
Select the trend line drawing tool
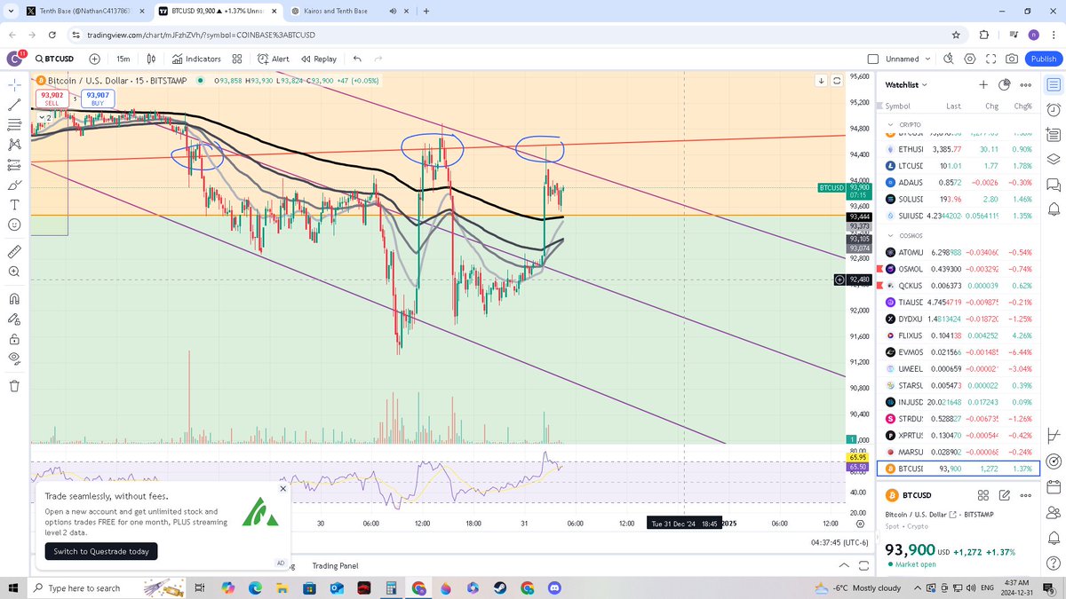14,105
